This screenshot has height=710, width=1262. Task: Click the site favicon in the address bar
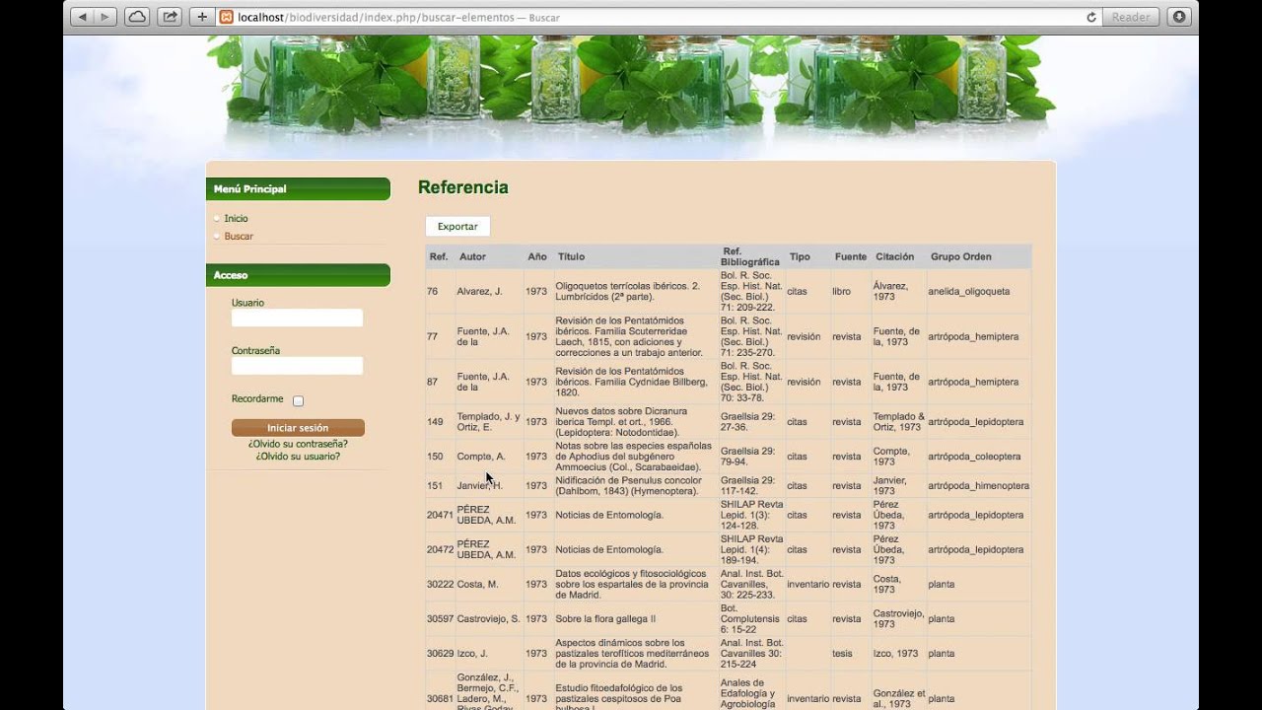[x=227, y=17]
